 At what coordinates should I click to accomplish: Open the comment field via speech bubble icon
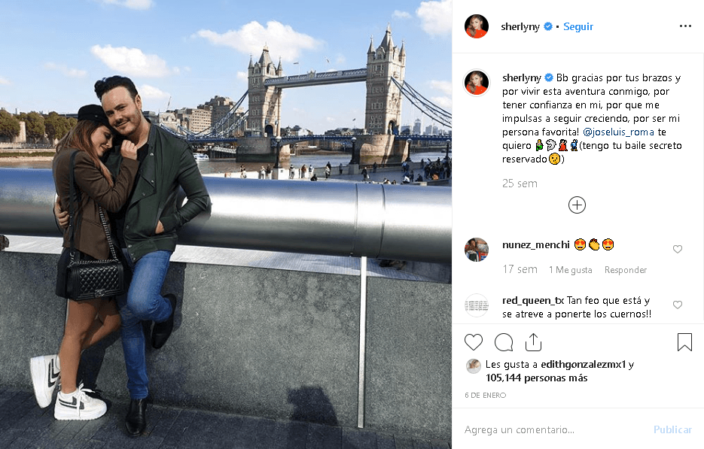pos(504,341)
